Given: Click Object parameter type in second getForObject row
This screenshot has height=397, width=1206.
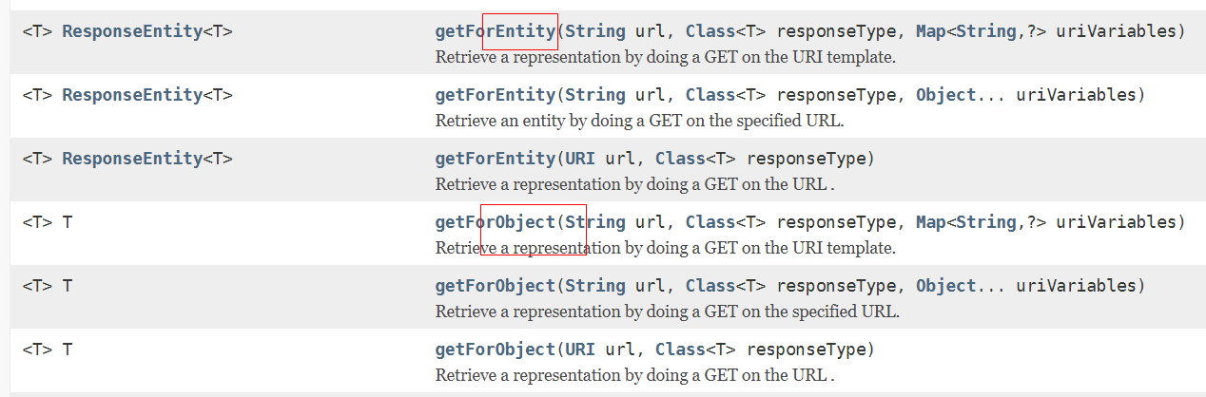Looking at the screenshot, I should 946,286.
